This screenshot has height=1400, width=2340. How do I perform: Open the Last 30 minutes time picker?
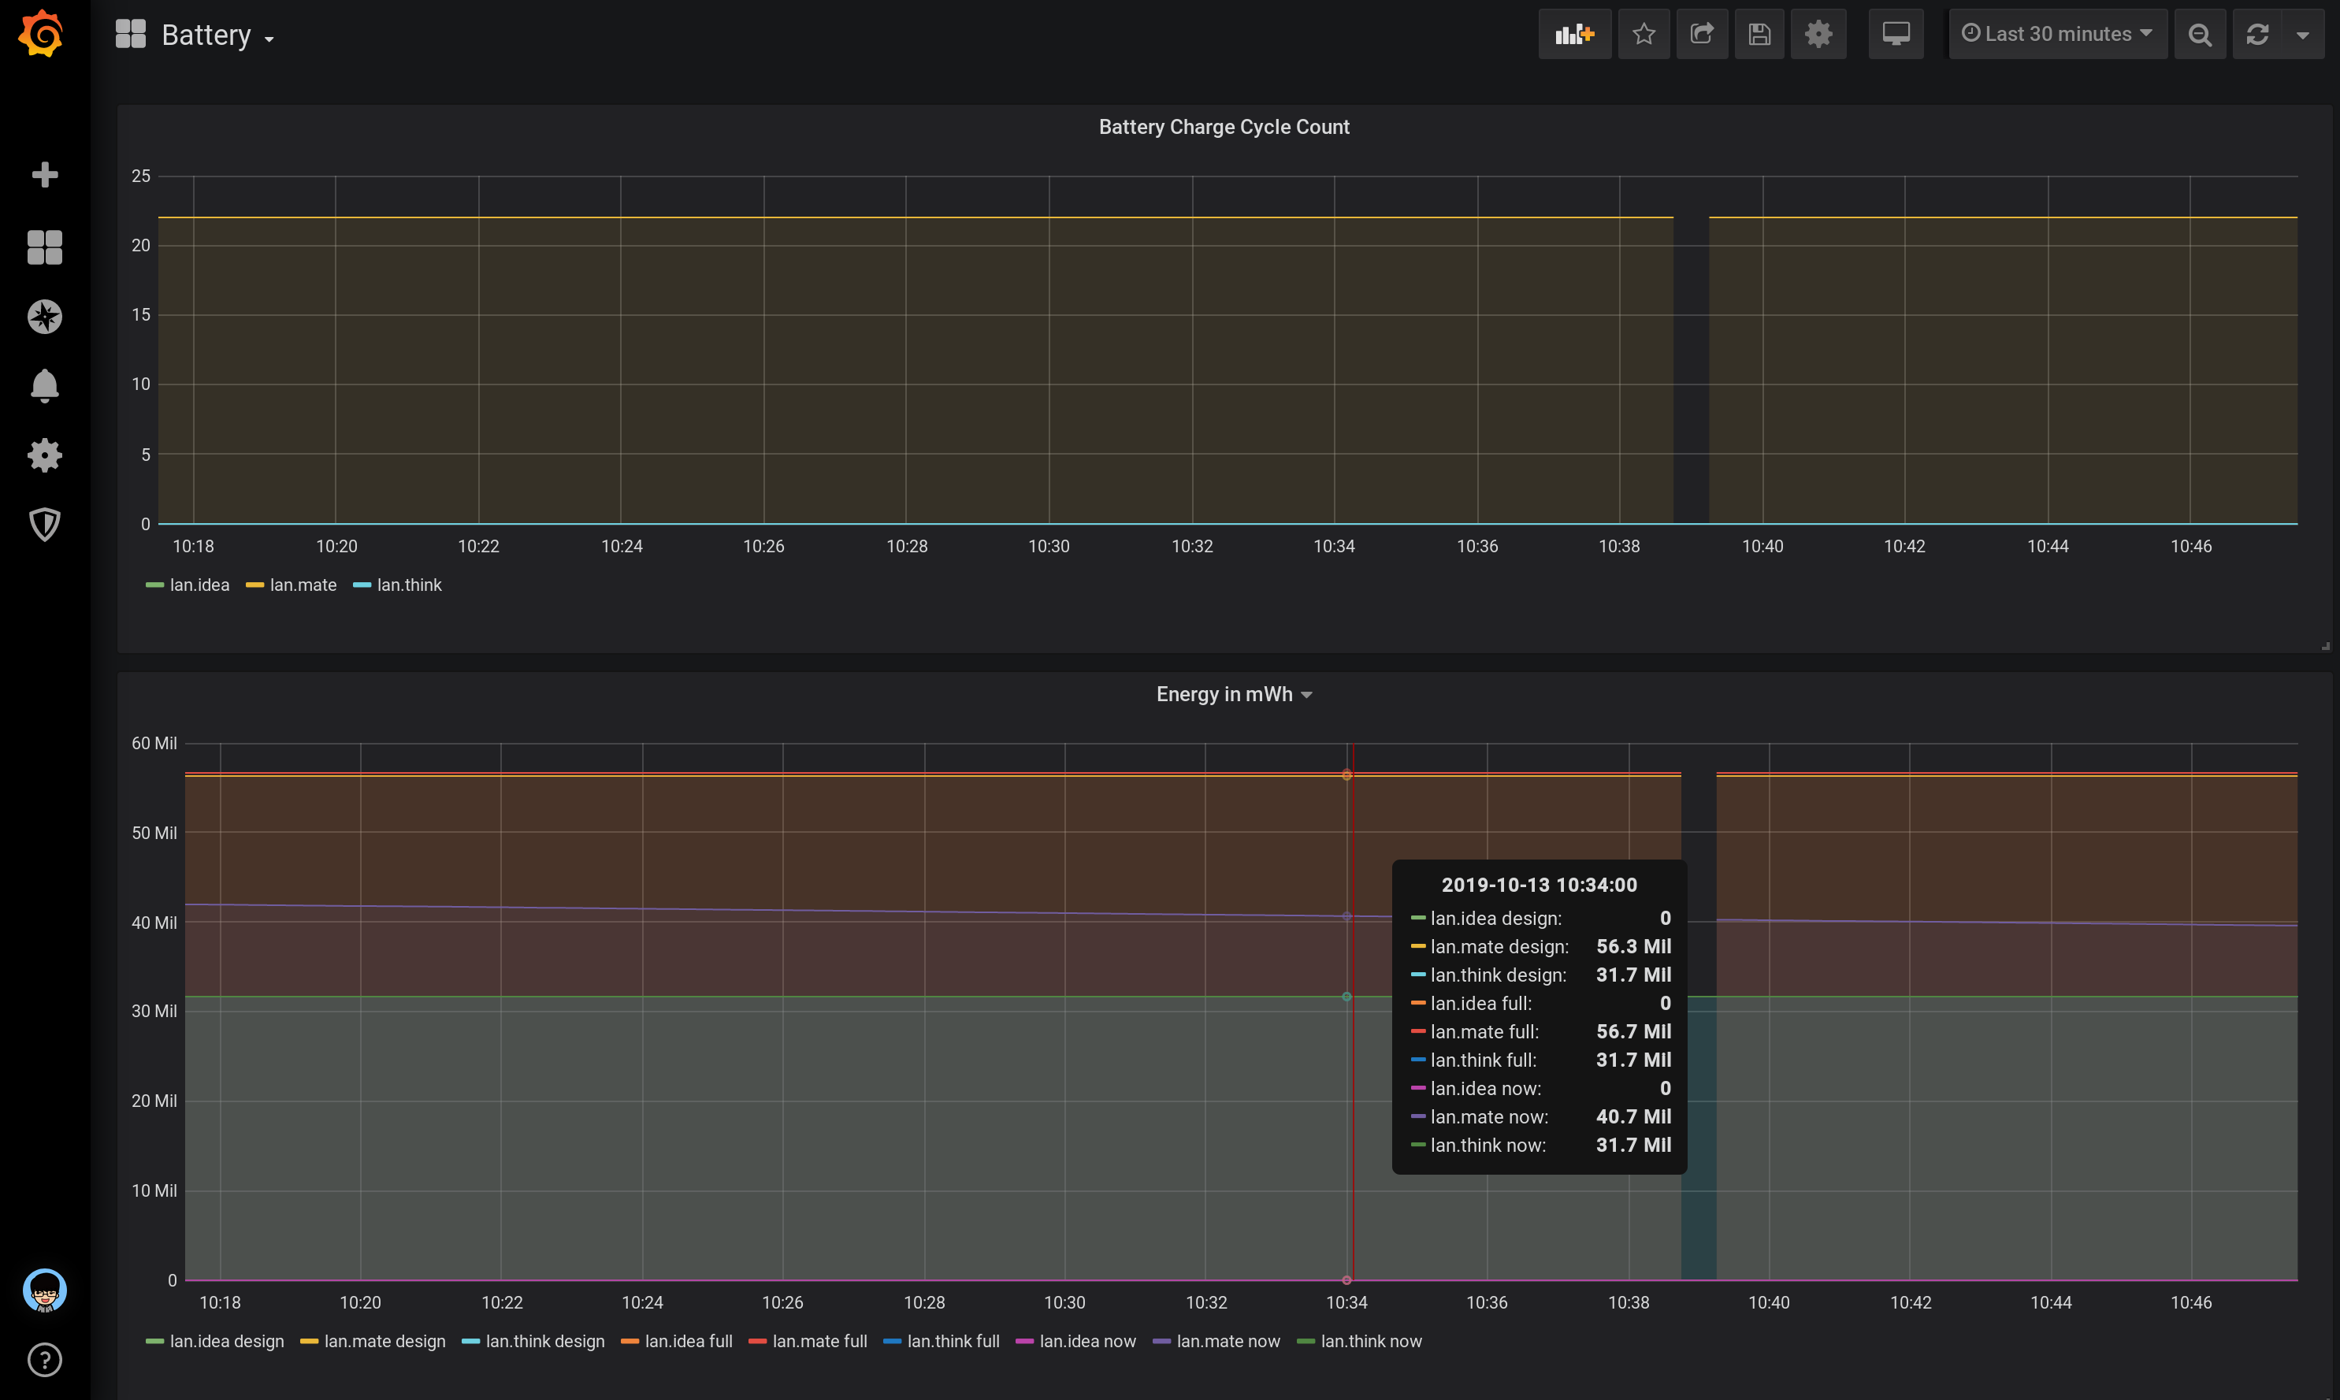(2057, 35)
